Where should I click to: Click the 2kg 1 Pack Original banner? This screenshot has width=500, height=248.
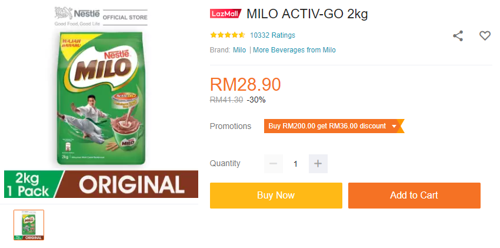[101, 184]
